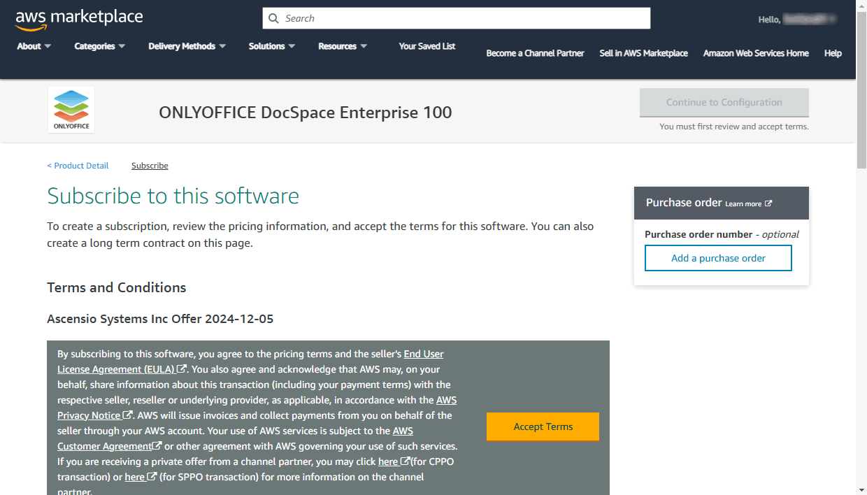
Task: Click the AWS Marketplace logo
Action: tap(78, 19)
